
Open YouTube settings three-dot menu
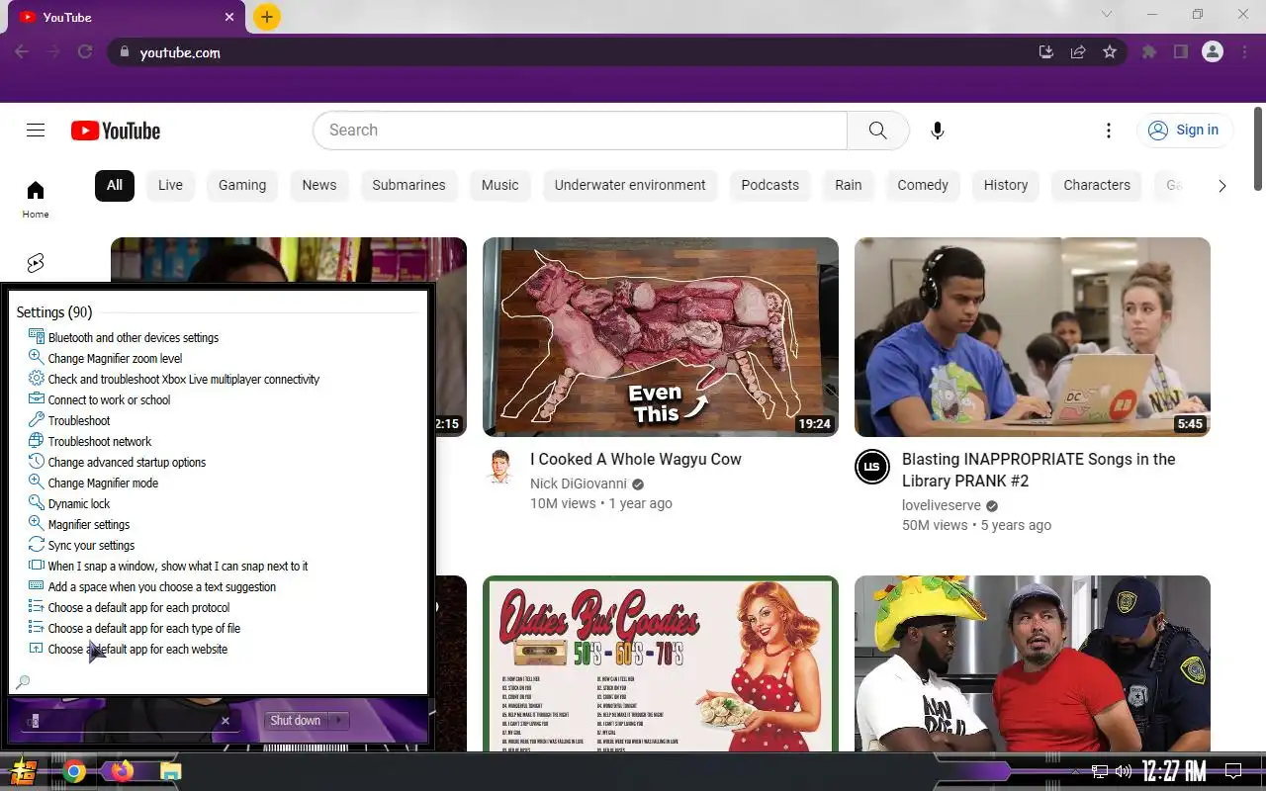click(x=1109, y=131)
